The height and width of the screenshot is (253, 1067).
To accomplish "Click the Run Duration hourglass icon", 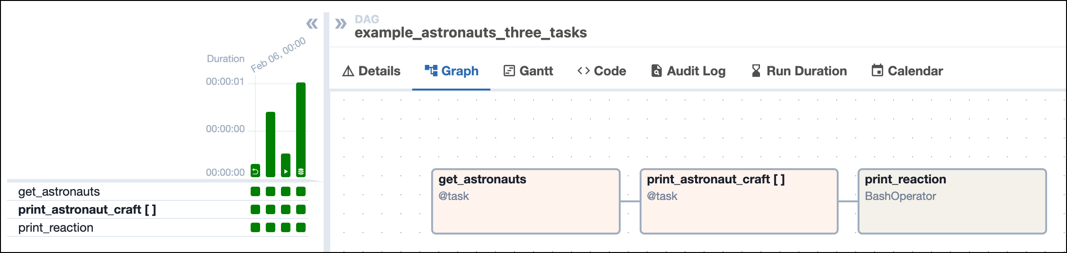I will click(756, 71).
